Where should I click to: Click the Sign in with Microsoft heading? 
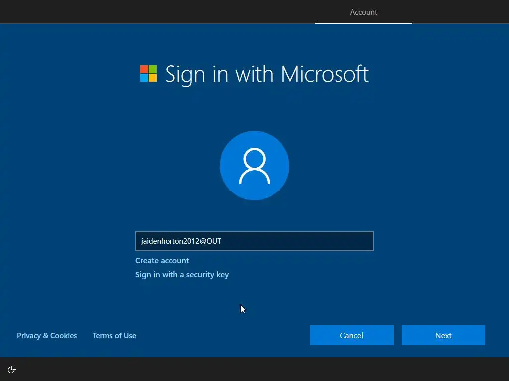[267, 74]
